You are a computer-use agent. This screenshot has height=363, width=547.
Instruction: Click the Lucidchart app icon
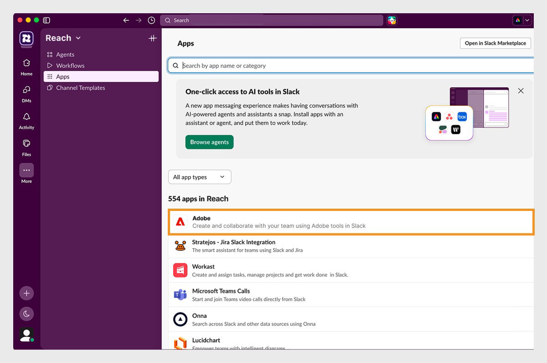click(181, 343)
